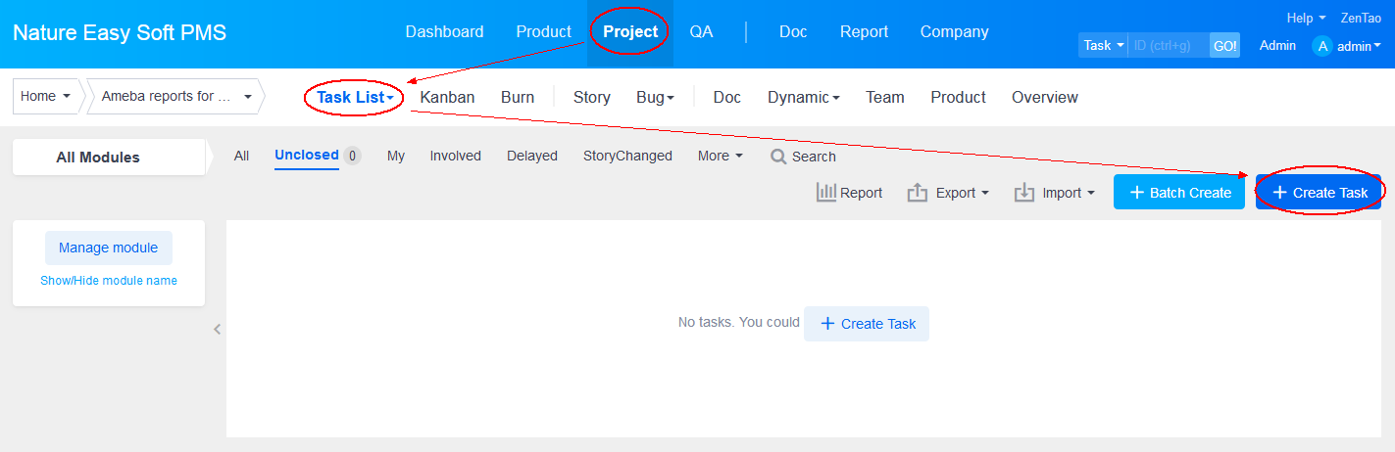
Task: Click the ID search input field
Action: (1168, 46)
